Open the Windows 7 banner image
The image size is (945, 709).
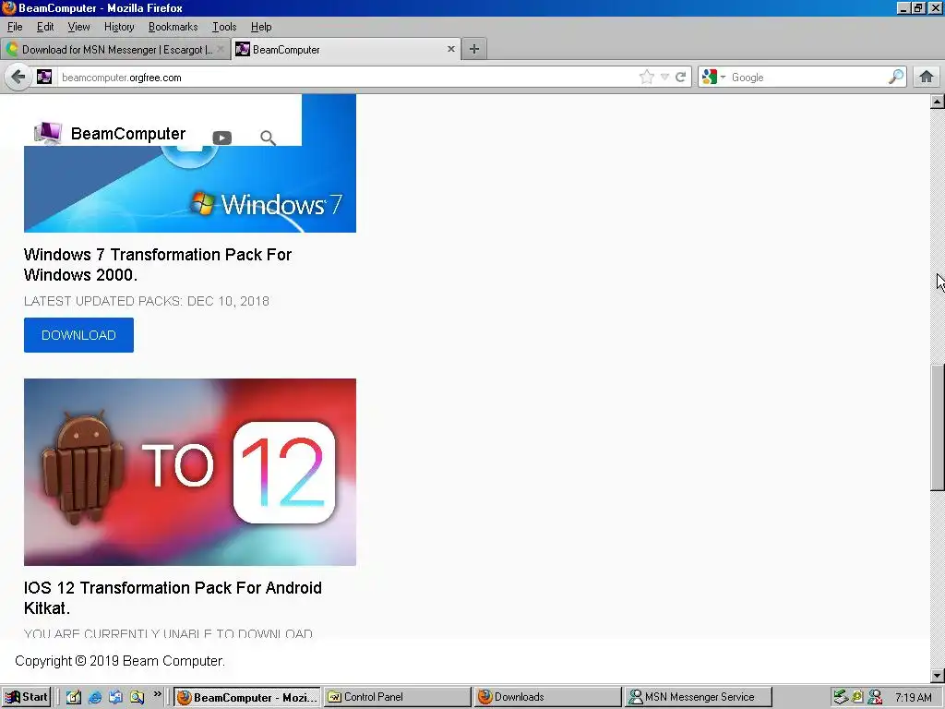coord(190,188)
